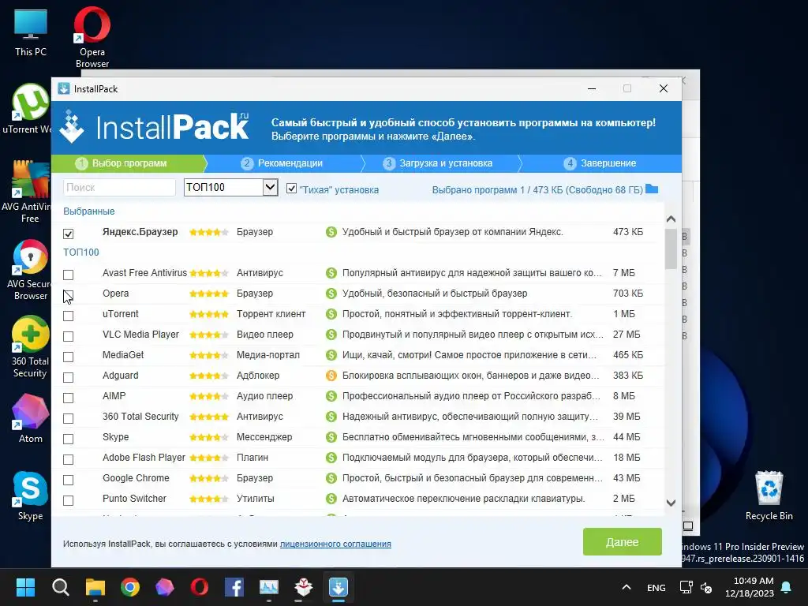The height and width of the screenshot is (606, 808).
Task: Open taskbar Search
Action: click(60, 587)
